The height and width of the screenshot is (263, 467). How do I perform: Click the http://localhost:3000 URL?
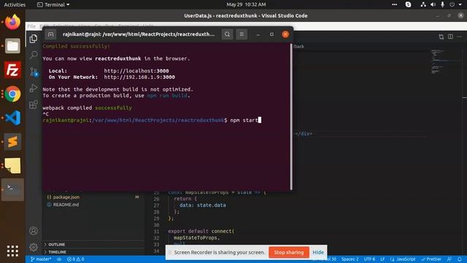point(136,71)
